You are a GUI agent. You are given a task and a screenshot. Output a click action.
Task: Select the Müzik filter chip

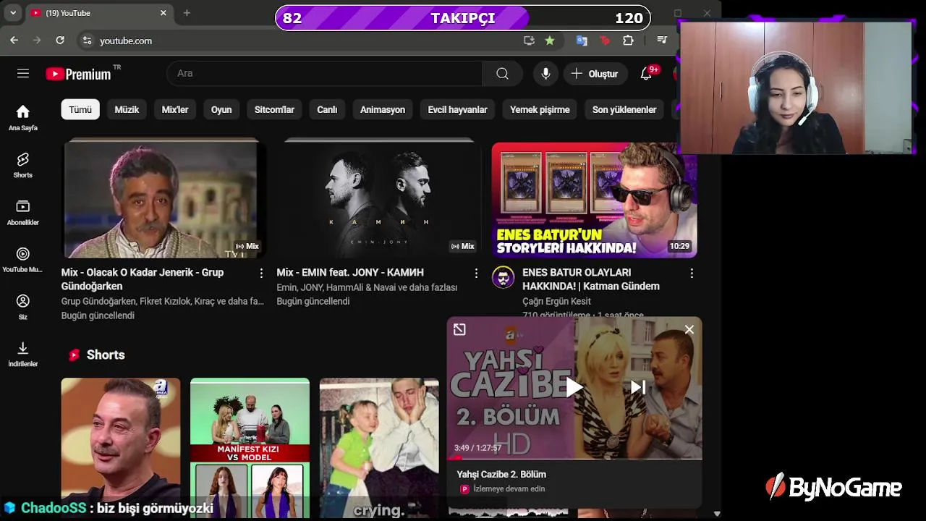tap(127, 109)
